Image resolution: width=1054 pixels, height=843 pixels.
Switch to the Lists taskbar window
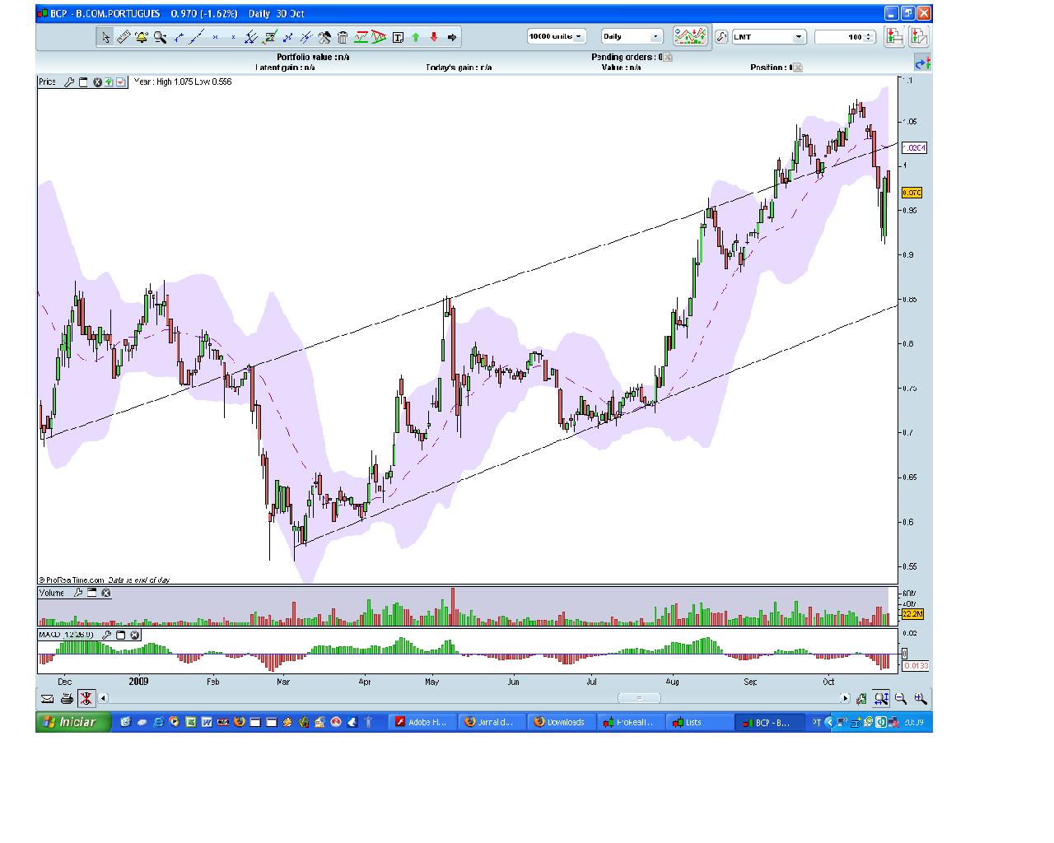[700, 722]
